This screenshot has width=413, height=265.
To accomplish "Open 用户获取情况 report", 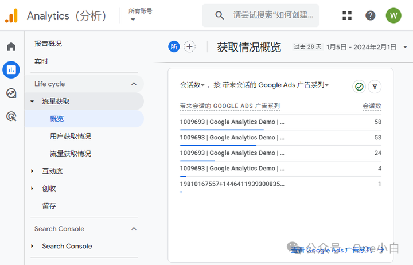I will (71, 136).
